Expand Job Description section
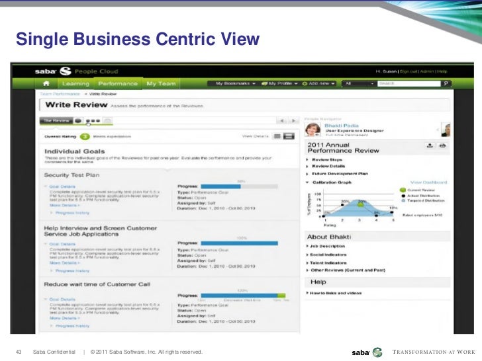482x361 pixels. point(326,246)
